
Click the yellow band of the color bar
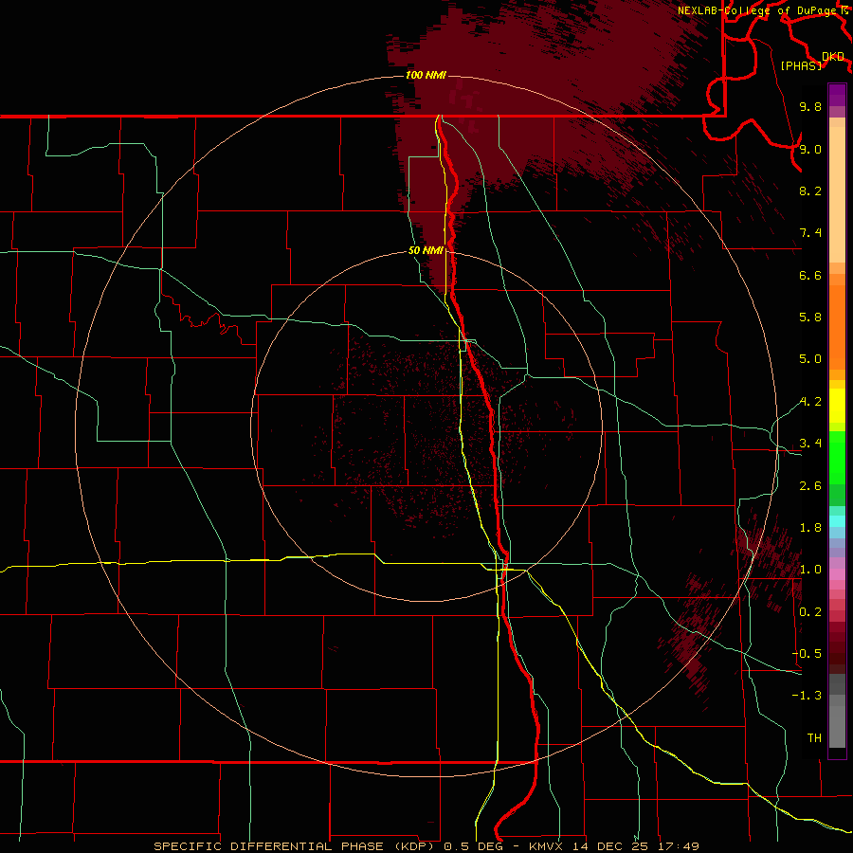837,406
